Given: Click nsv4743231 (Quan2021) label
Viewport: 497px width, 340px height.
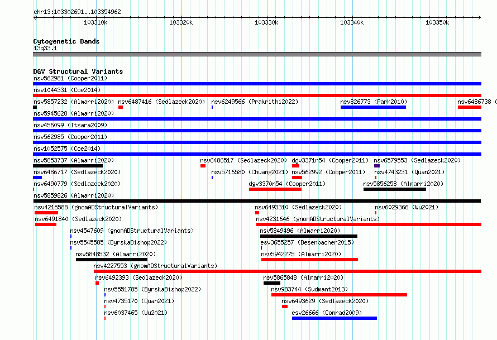Looking at the screenshot, I should (409, 172).
